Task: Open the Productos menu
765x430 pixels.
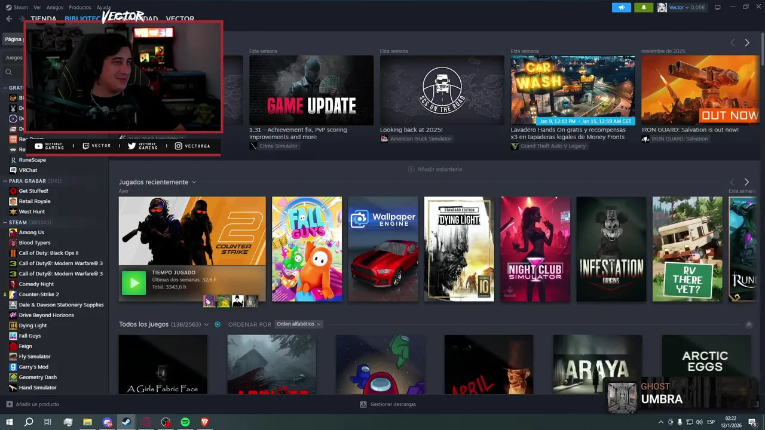Action: point(80,7)
